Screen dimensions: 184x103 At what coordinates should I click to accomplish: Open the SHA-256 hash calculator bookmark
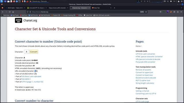click(102, 15)
